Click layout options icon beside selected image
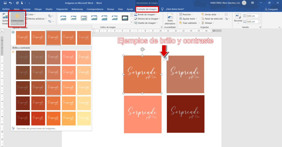This screenshot has width=282, height=147. pyautogui.click(x=166, y=58)
